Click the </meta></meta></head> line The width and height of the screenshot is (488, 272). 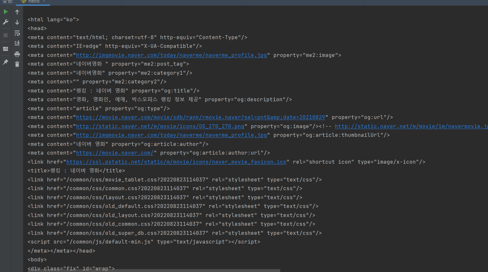[x=61, y=251]
